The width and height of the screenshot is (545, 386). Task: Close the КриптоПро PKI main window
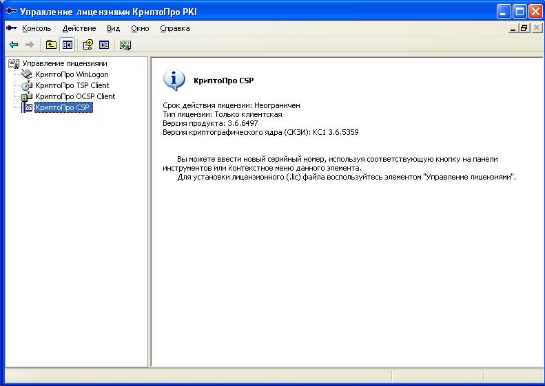click(535, 12)
